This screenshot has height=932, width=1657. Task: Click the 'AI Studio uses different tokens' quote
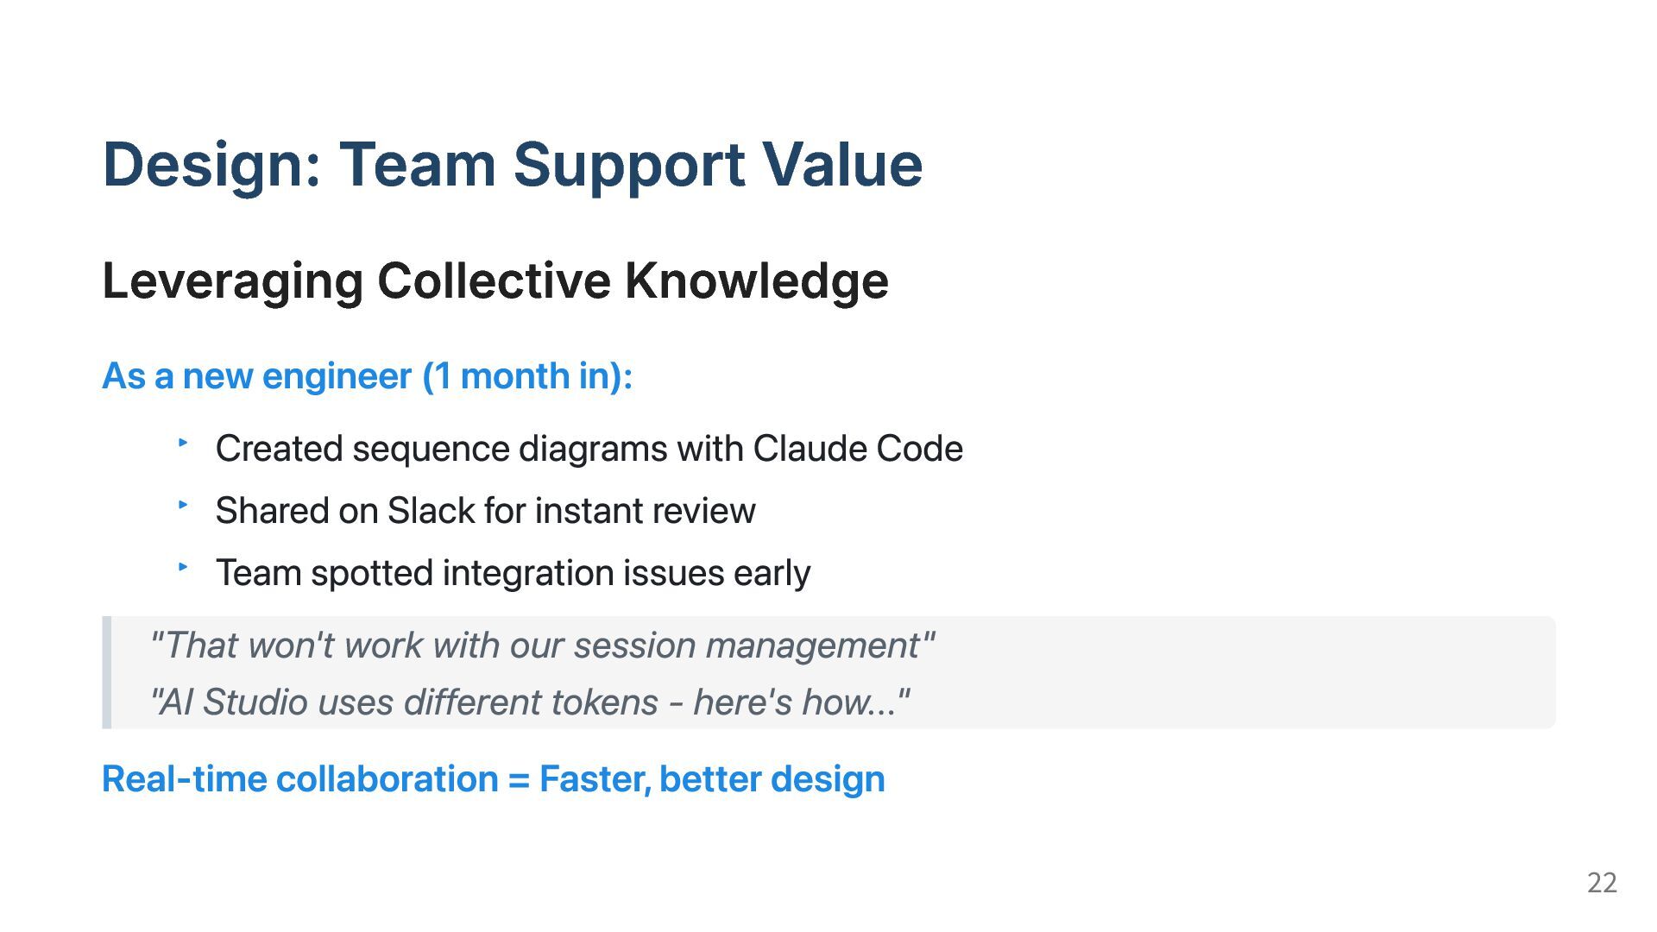pos(529,702)
